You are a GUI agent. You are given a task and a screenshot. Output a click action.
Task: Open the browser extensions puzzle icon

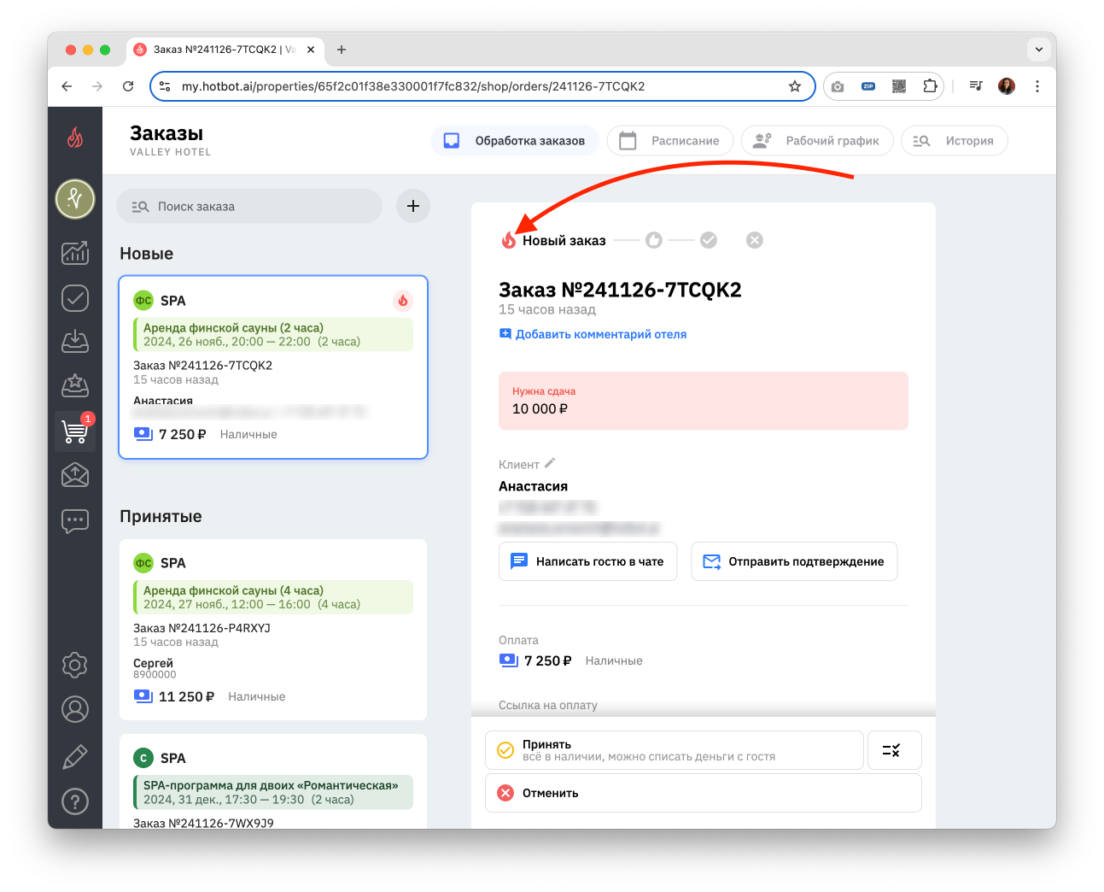click(x=930, y=86)
